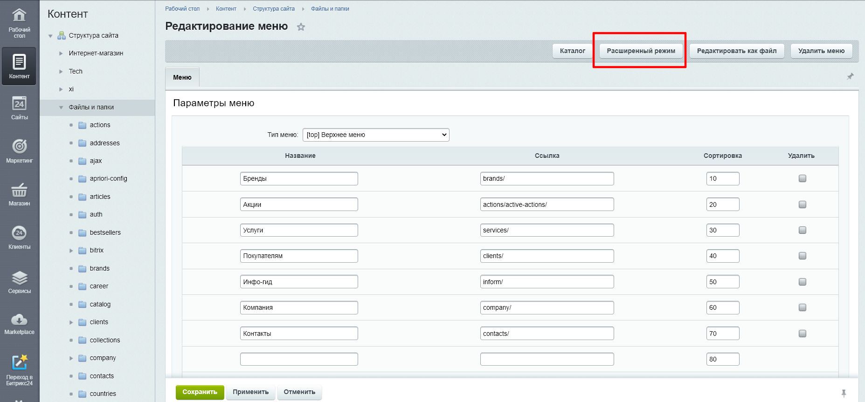Image resolution: width=865 pixels, height=402 pixels.
Task: Collapse the Файлы и папки tree node
Action: click(61, 108)
